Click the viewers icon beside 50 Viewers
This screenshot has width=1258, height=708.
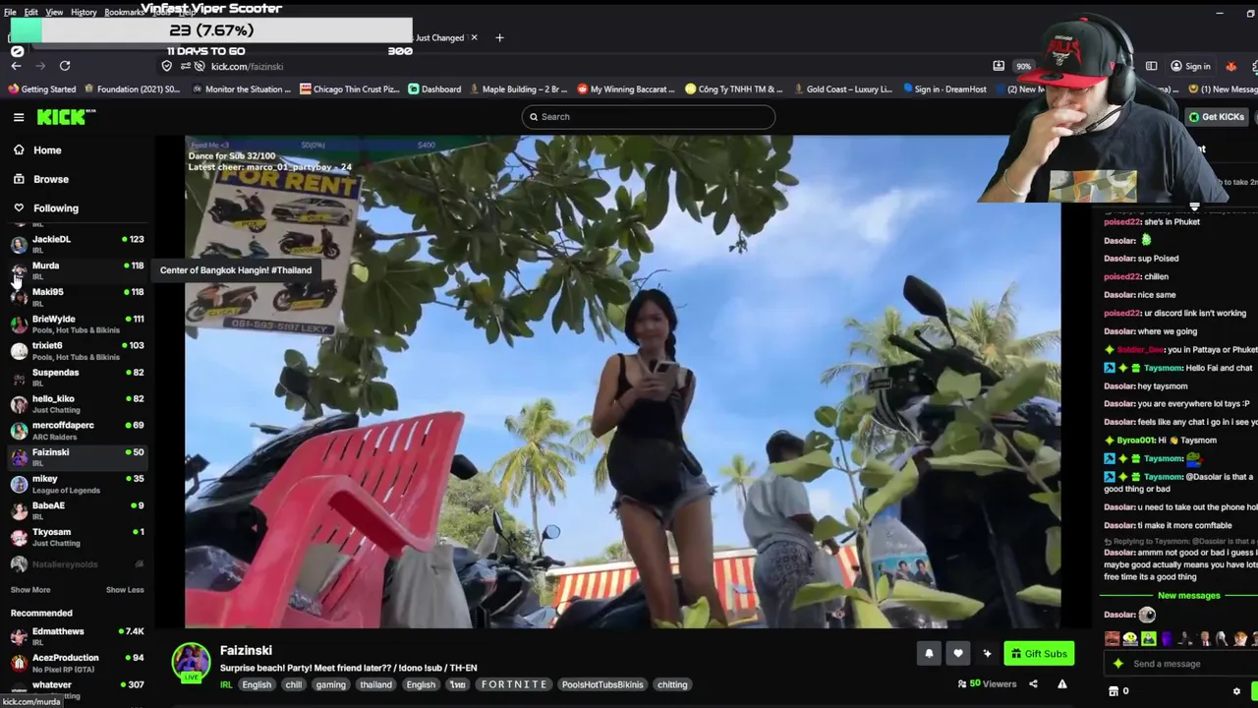pyautogui.click(x=962, y=684)
